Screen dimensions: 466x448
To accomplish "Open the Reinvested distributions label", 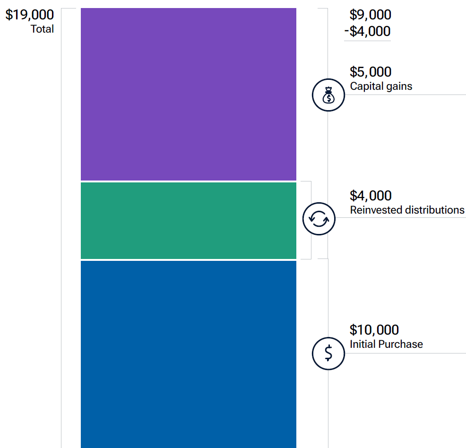I will (407, 210).
